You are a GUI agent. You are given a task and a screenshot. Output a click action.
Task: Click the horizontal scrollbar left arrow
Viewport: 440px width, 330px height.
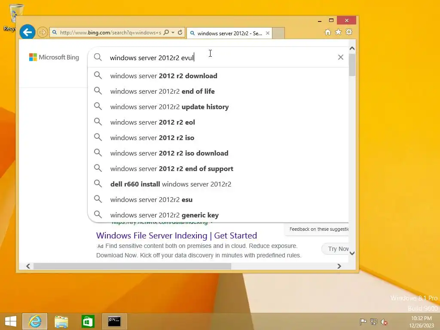click(28, 266)
